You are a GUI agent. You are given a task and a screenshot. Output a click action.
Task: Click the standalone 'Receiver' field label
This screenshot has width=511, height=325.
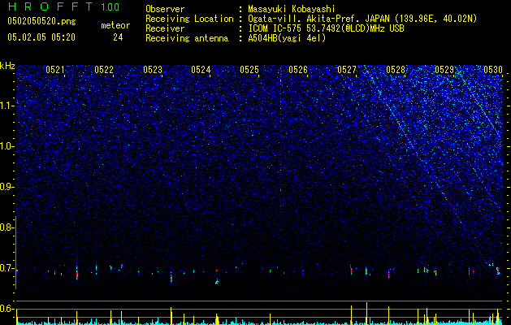165,28
